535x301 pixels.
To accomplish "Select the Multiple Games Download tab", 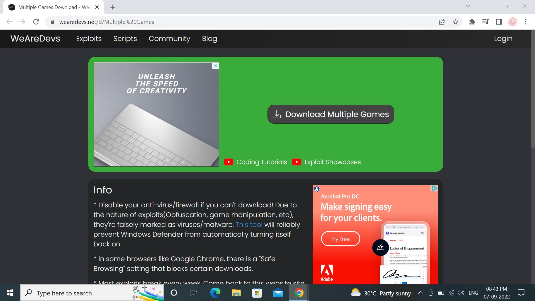I will point(53,7).
